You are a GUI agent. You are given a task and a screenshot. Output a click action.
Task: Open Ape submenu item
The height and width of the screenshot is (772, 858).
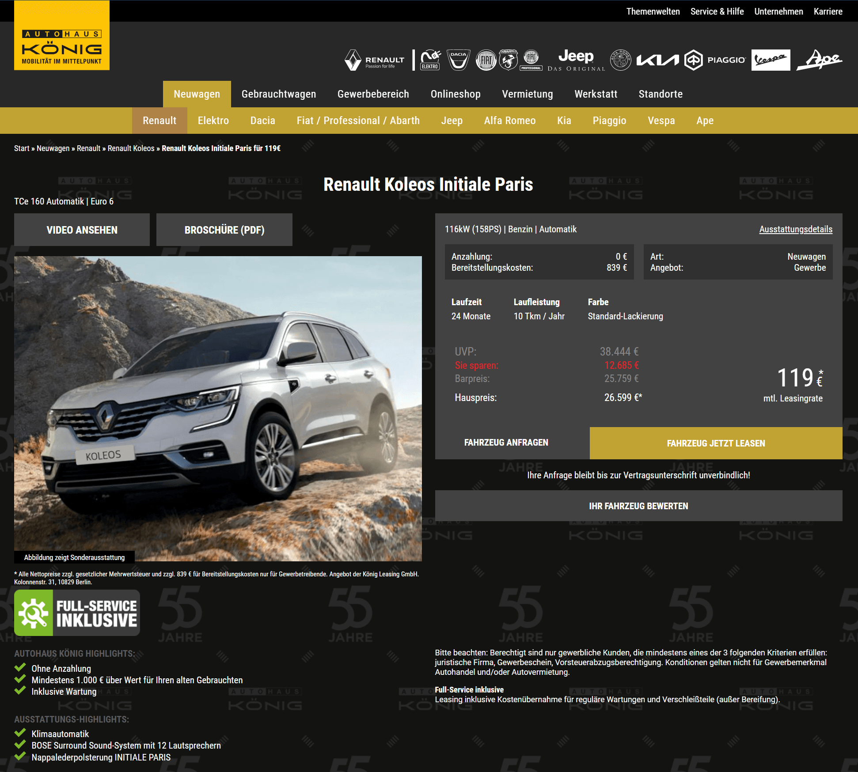tap(705, 121)
